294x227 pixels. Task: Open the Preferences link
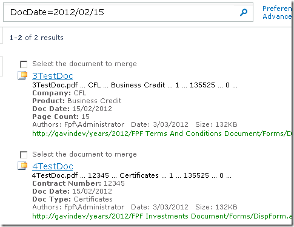point(277,8)
